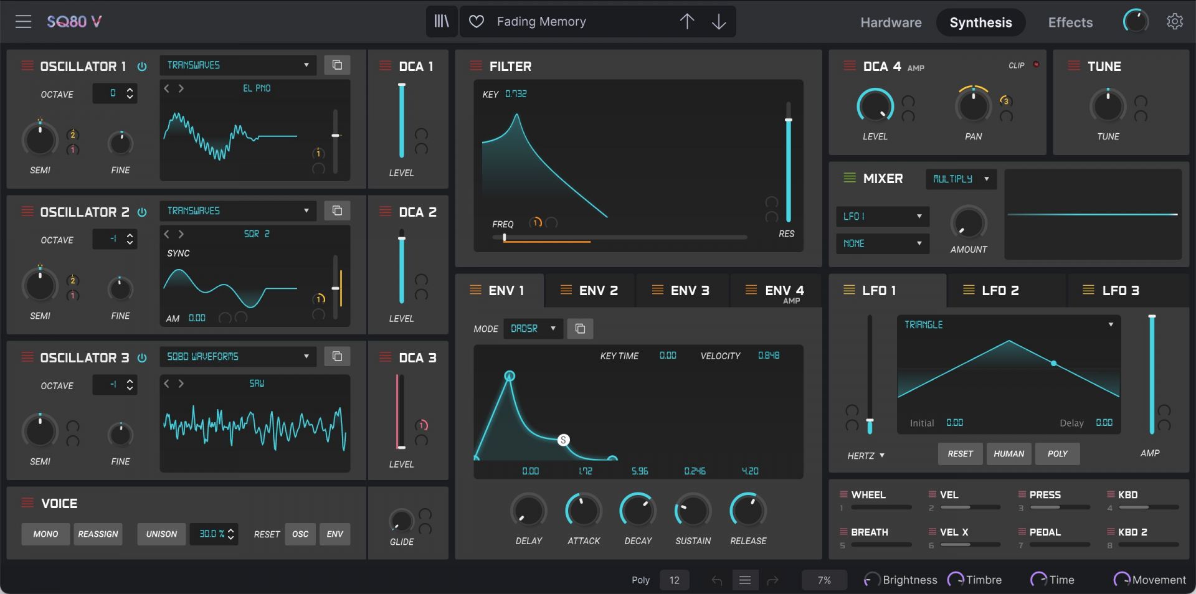
Task: Adjust LFO 1 AMP slider
Action: 1152,374
